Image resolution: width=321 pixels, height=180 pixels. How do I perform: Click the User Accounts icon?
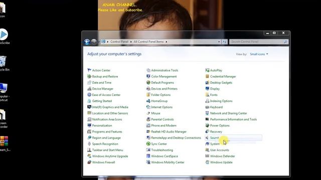pyautogui.click(x=207, y=150)
